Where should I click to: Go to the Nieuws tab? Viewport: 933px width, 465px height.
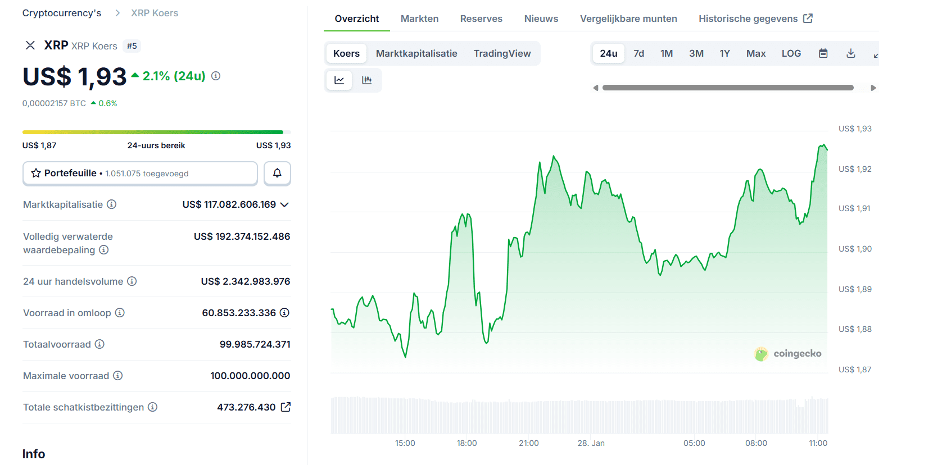point(541,19)
